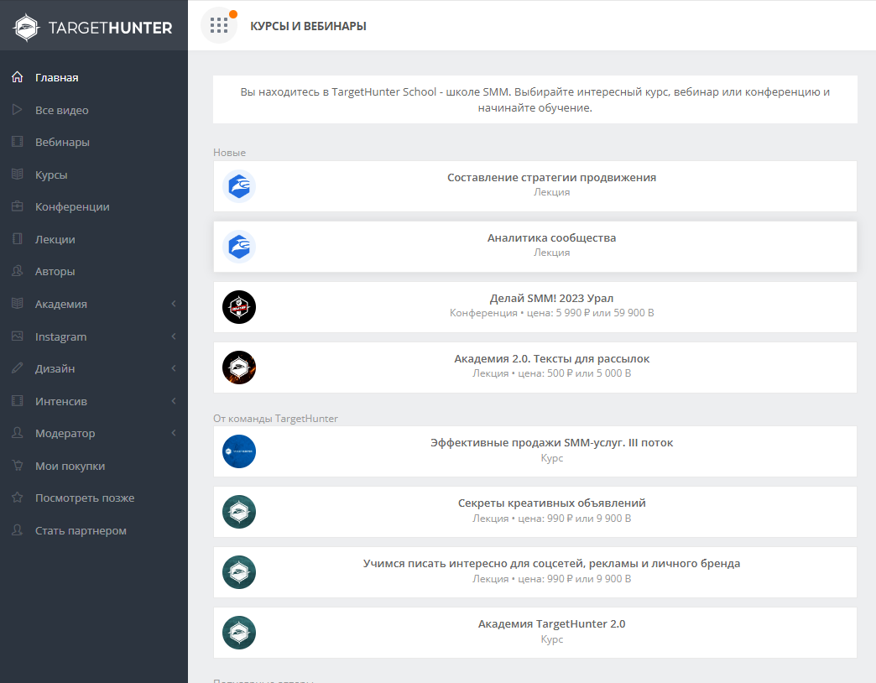Viewport: 876px width, 683px height.
Task: Expand the Instagram sidebar section
Action: click(x=173, y=336)
